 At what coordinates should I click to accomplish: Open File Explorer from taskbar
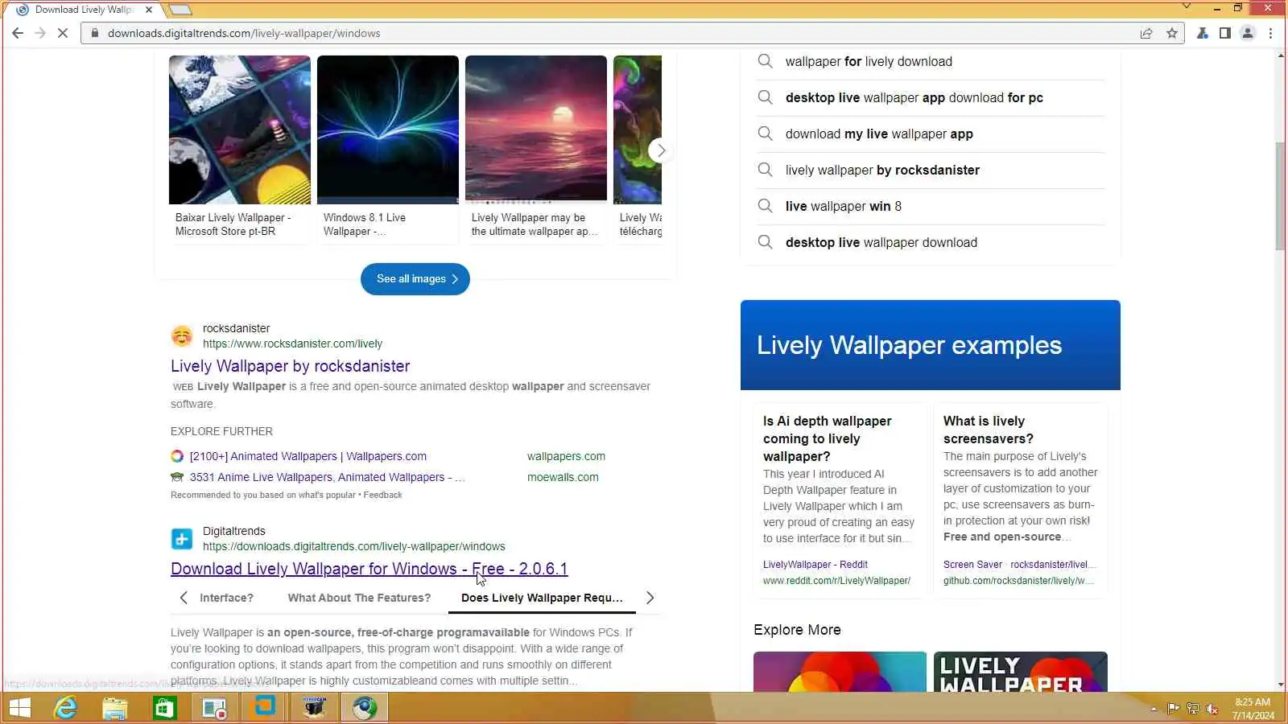115,708
